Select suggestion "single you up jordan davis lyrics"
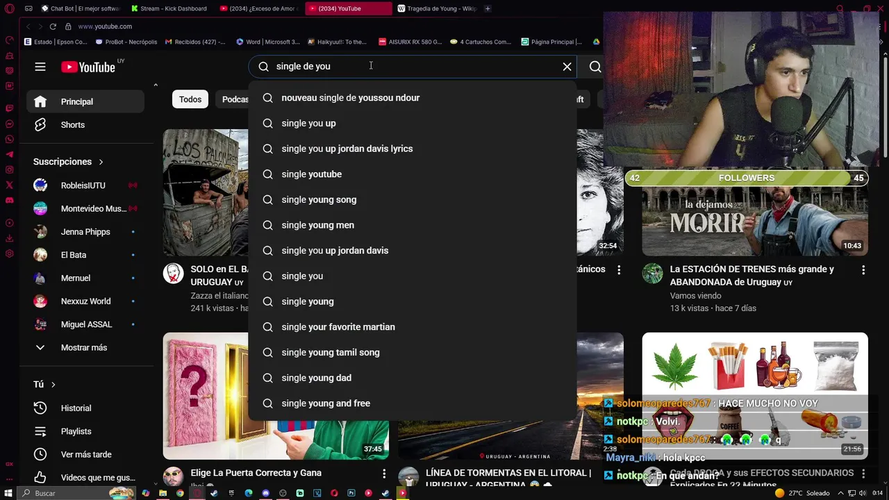The height and width of the screenshot is (500, 889). 413,149
